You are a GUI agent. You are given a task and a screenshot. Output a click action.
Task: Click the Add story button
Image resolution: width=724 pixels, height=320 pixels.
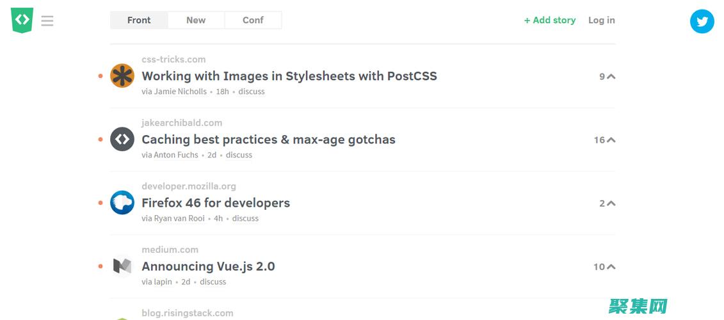(x=550, y=20)
